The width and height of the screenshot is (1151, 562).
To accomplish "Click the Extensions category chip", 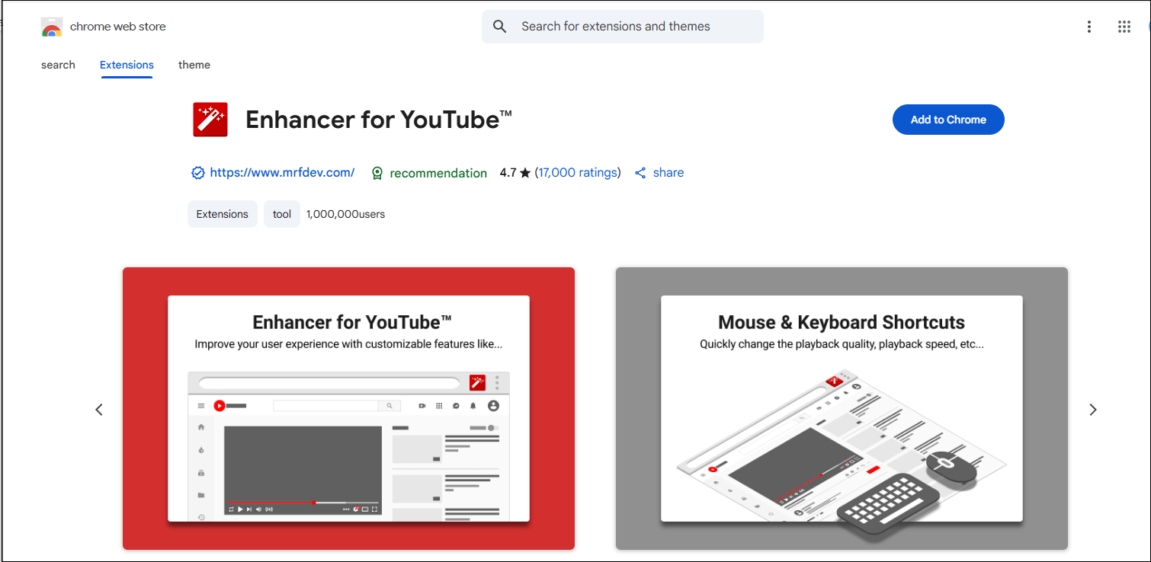I will coord(223,214).
